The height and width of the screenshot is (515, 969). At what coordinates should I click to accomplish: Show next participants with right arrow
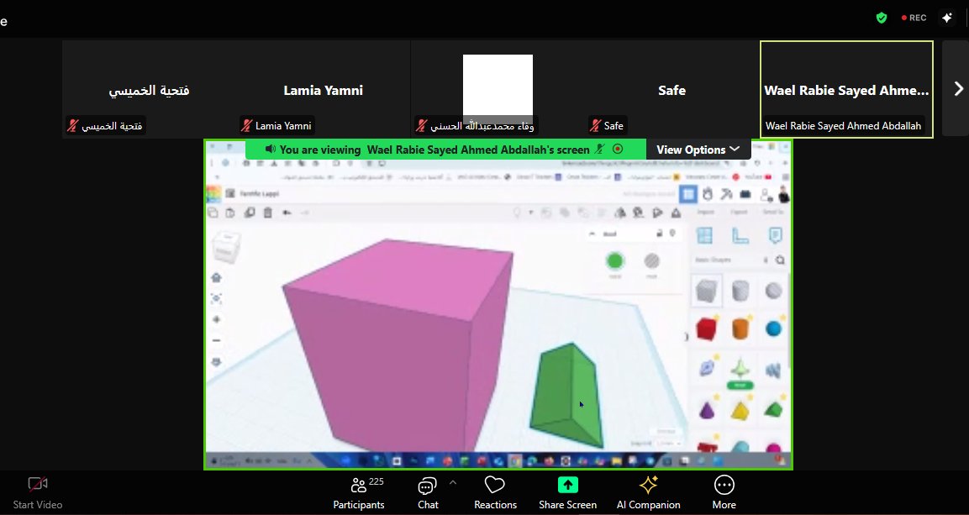(x=958, y=89)
